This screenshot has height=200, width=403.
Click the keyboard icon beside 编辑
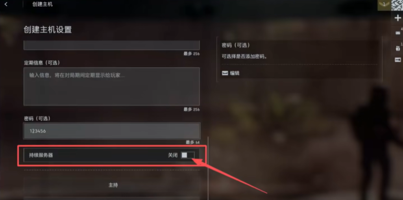tap(225, 73)
